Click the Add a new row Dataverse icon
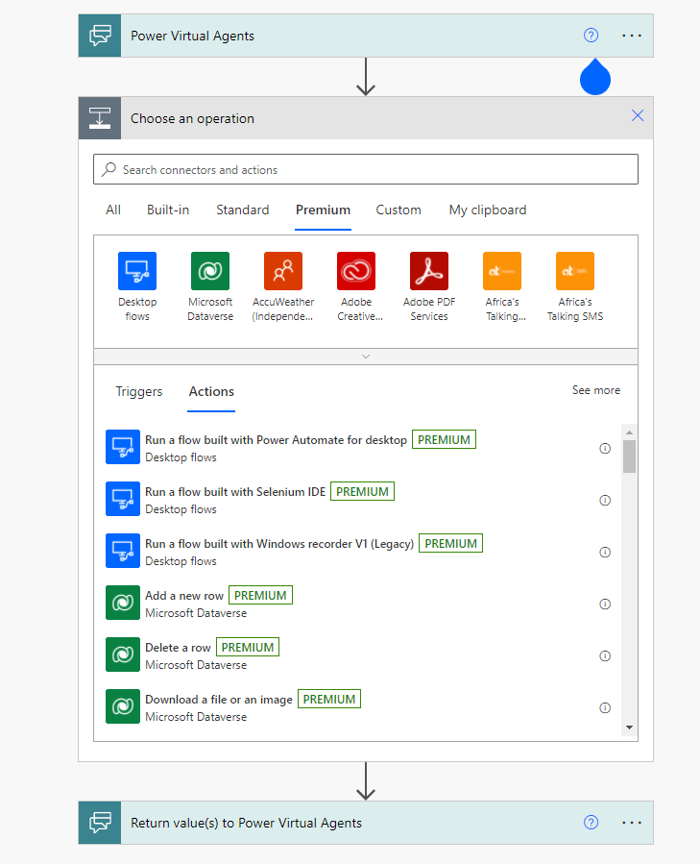 tap(123, 603)
